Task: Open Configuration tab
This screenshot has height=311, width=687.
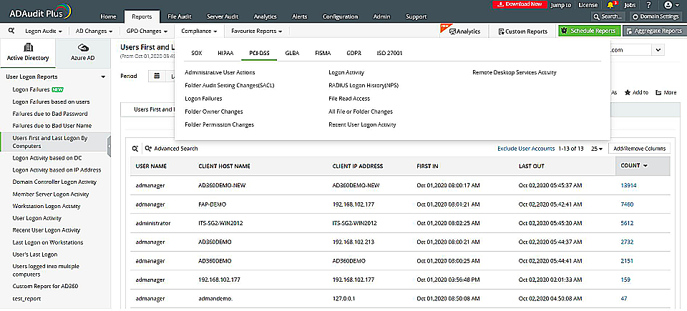Action: 340,17
